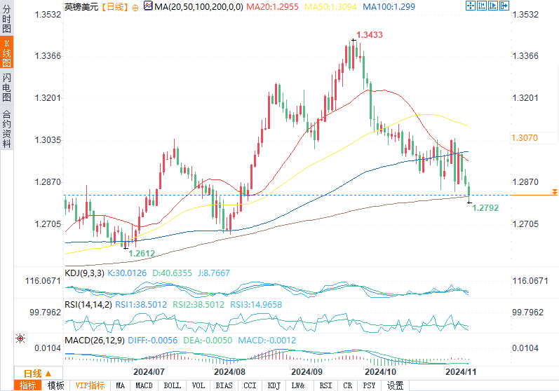This screenshot has width=559, height=391.
Task: Select the CCI indicator button
Action: coord(250,385)
